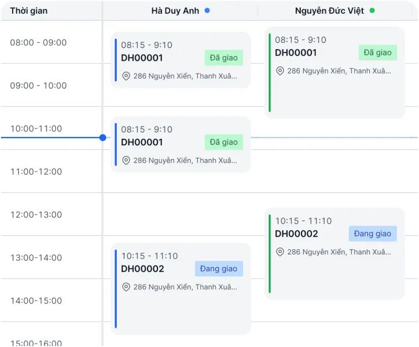Click the current-time marker dot on the timeline
Screen dimensions: 419x347
click(103, 138)
